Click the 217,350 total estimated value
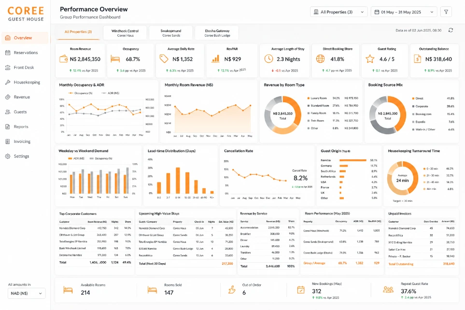The width and height of the screenshot is (465, 310). click(x=227, y=264)
